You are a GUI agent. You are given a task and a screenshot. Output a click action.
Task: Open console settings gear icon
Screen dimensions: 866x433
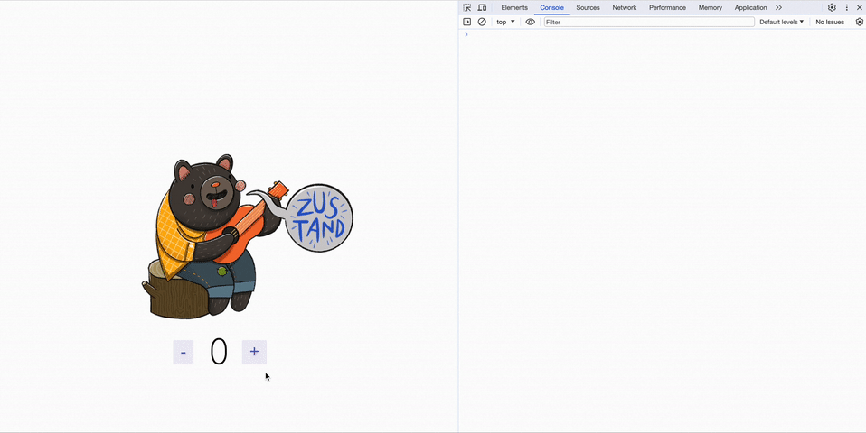(860, 22)
